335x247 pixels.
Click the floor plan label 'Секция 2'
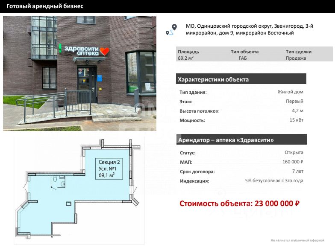pyautogui.click(x=109, y=162)
